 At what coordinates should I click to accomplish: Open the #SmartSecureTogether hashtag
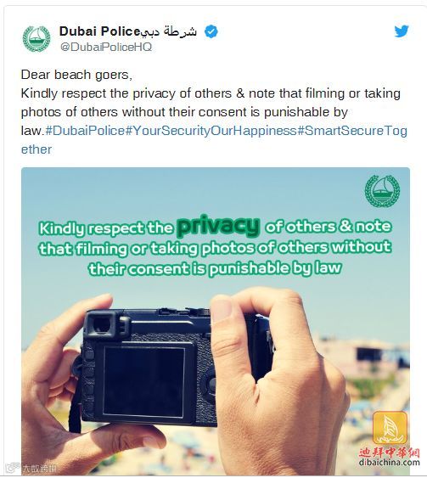coord(352,131)
